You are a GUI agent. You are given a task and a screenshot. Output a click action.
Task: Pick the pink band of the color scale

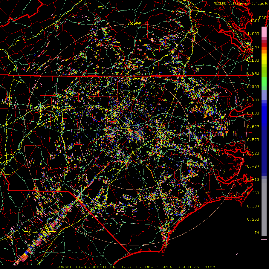(x=264, y=32)
